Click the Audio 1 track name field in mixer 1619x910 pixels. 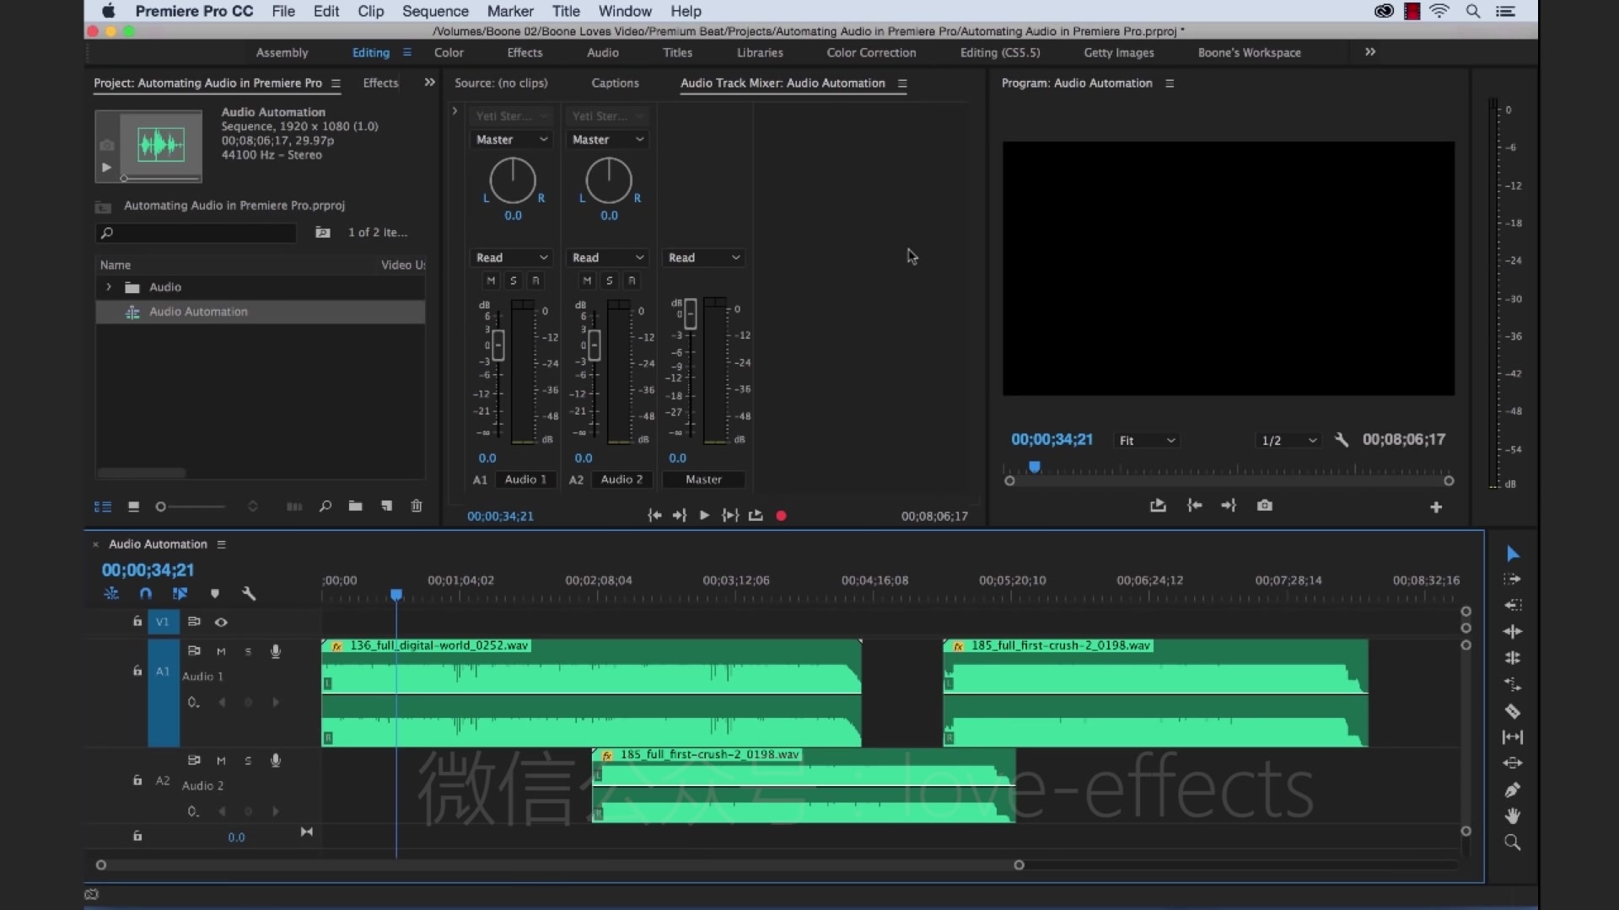click(525, 479)
